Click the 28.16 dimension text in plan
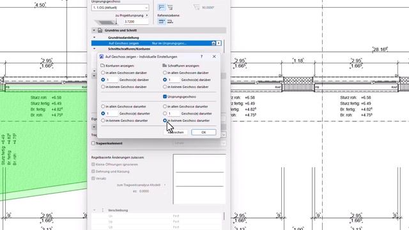Image resolution: width=409 pixels, height=230 pixels. tap(380, 49)
